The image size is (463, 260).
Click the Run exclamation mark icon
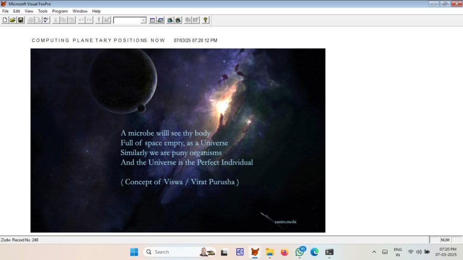[x=99, y=20]
